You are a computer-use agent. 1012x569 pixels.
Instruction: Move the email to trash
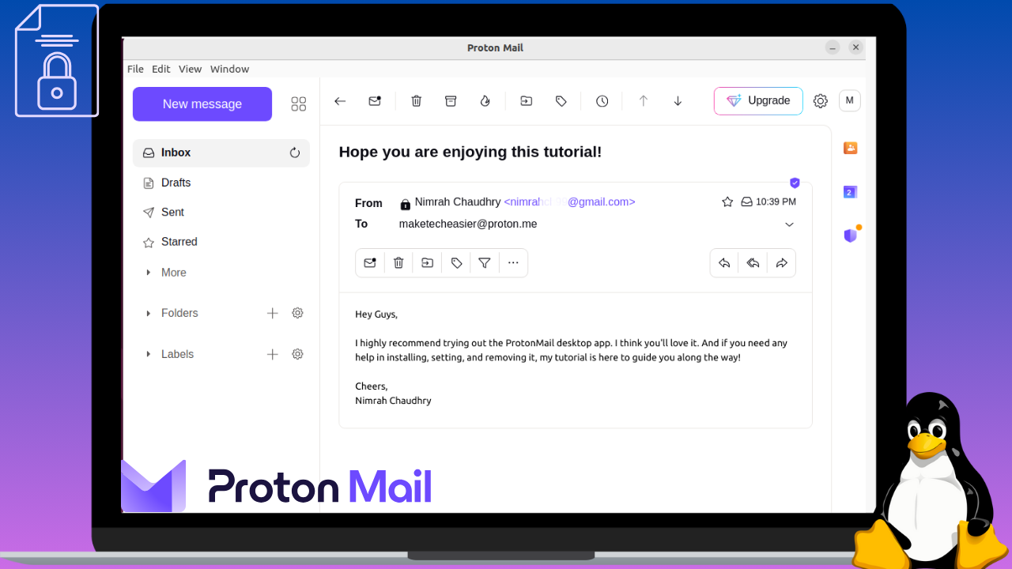pyautogui.click(x=416, y=100)
